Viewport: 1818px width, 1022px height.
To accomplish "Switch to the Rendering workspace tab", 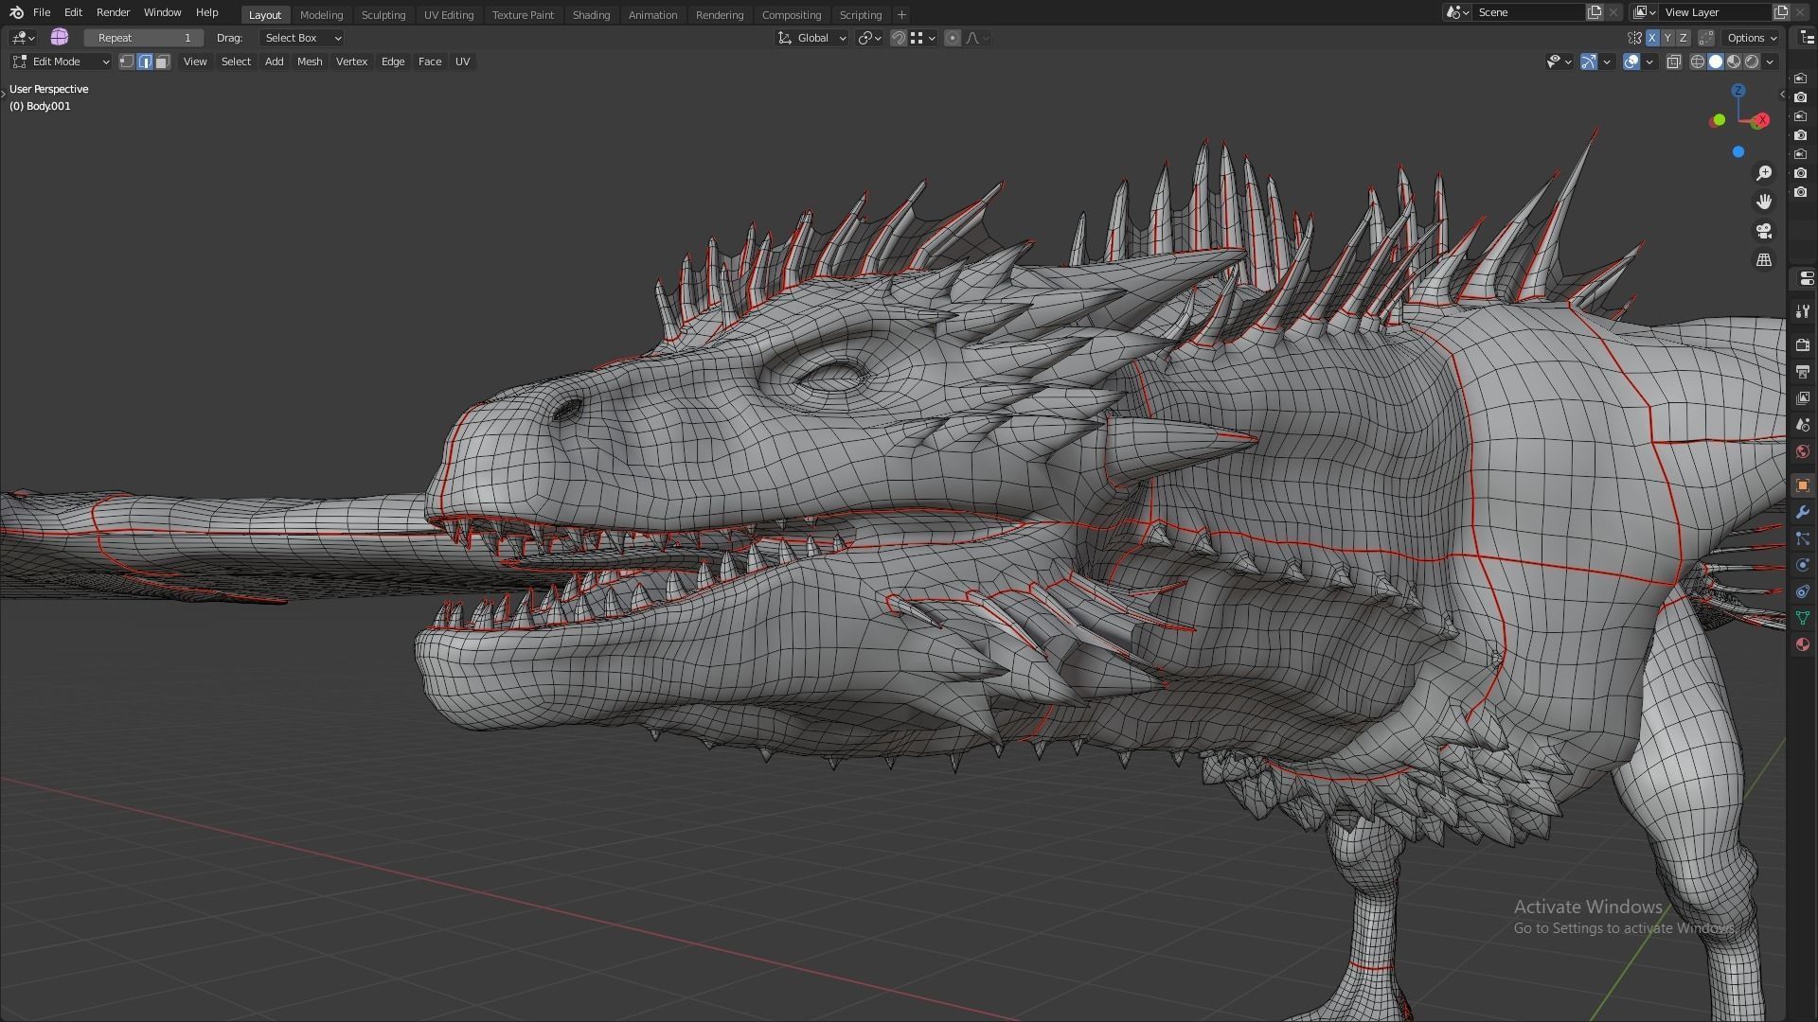I will point(720,15).
